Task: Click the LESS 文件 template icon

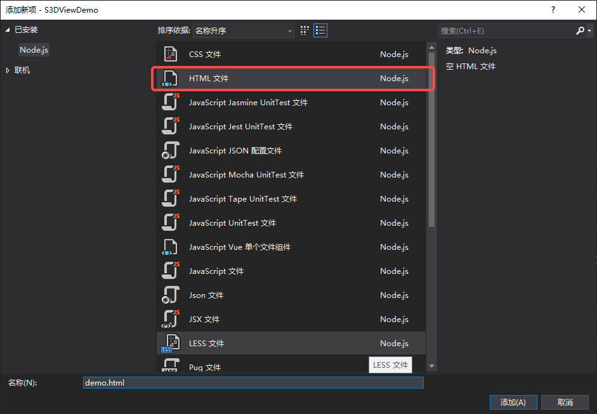Action: [x=170, y=343]
